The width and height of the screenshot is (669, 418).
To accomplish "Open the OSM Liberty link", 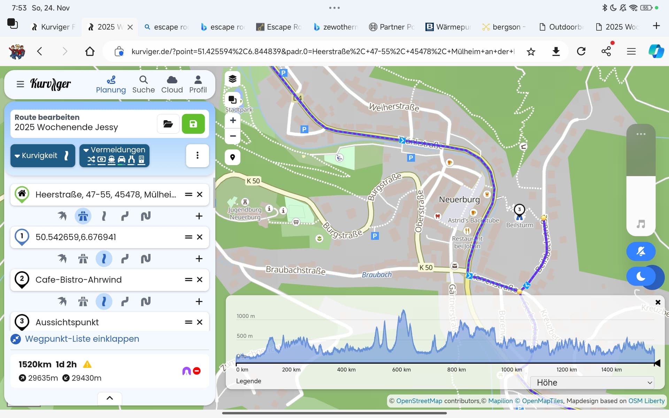I will (646, 401).
